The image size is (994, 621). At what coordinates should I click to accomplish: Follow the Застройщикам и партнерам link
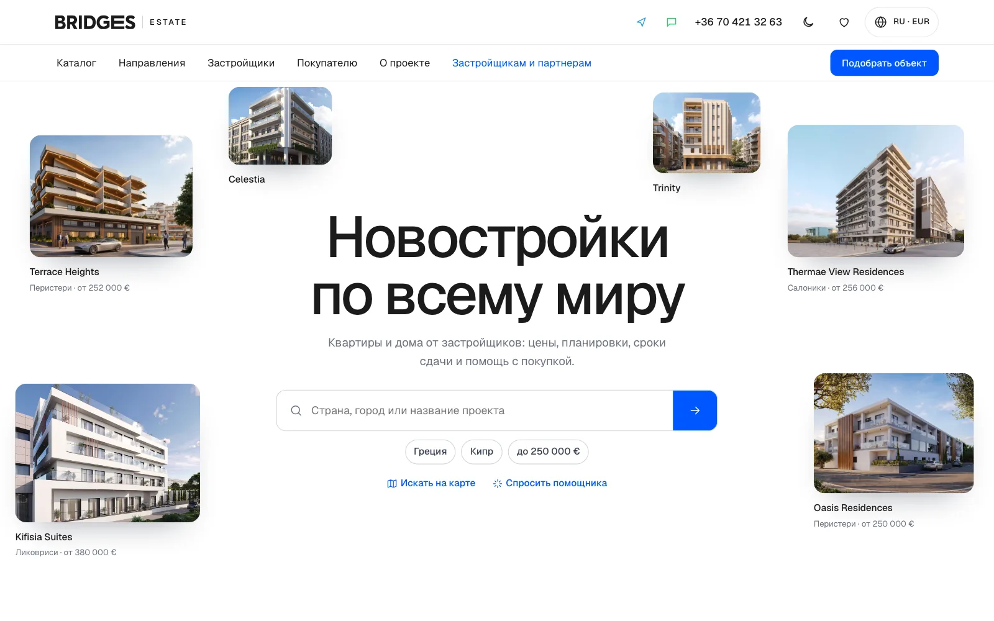tap(522, 63)
